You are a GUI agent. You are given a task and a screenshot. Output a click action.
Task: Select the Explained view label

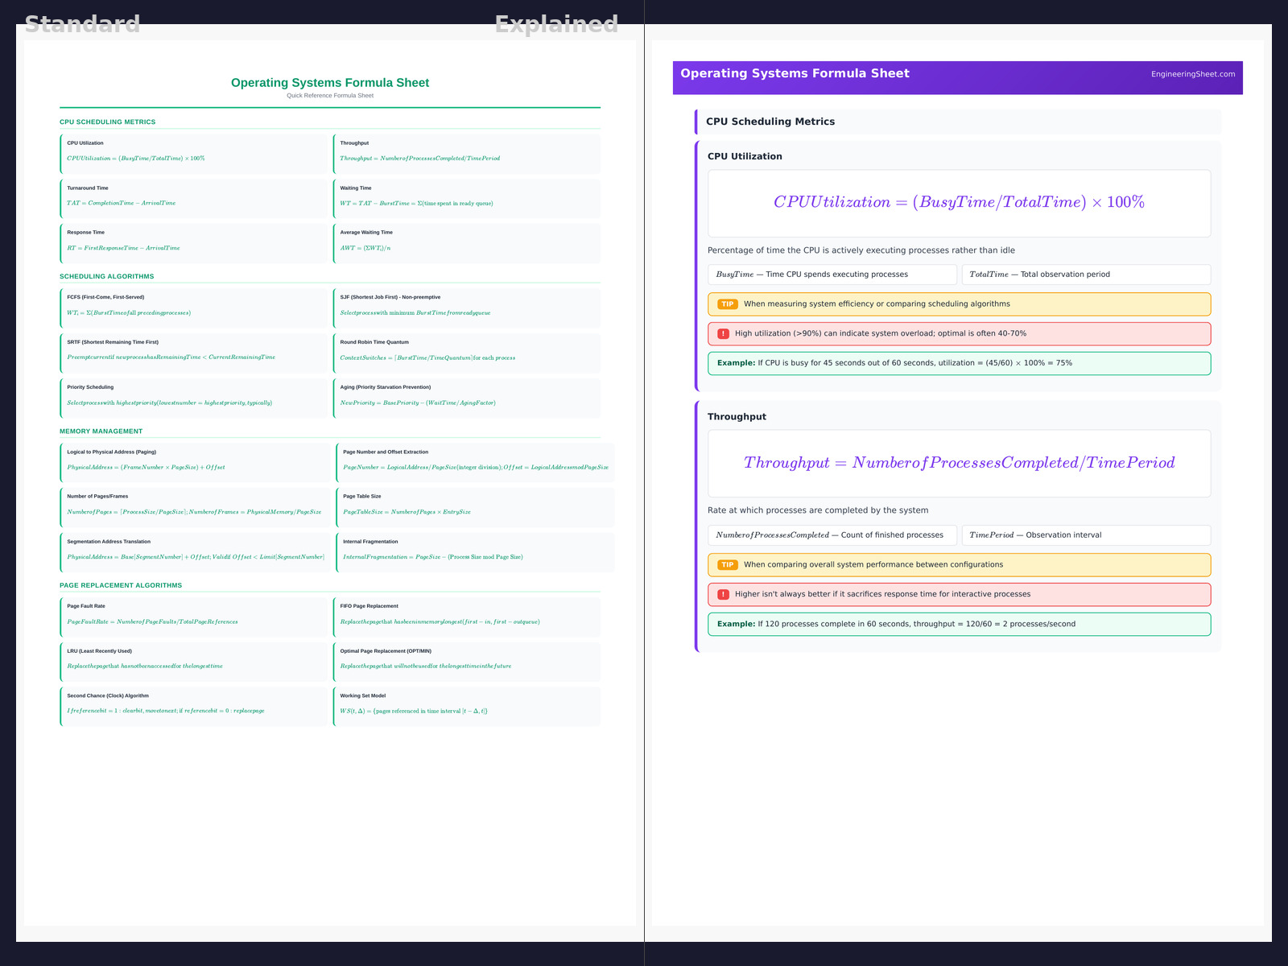click(x=556, y=24)
